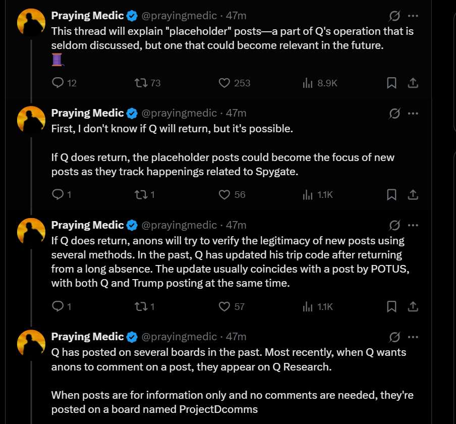456x424 pixels.
Task: Open Grok icon on ProjectDcomms tweet
Action: [394, 337]
